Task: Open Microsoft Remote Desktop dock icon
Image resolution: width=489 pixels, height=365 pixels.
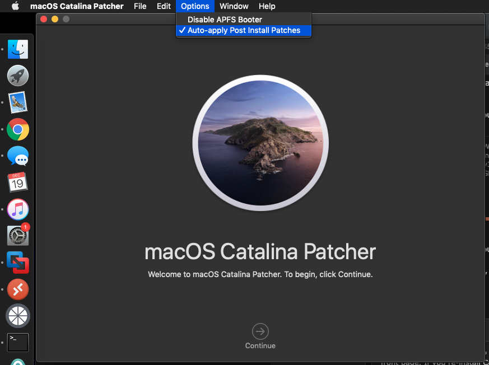Action: pos(18,289)
